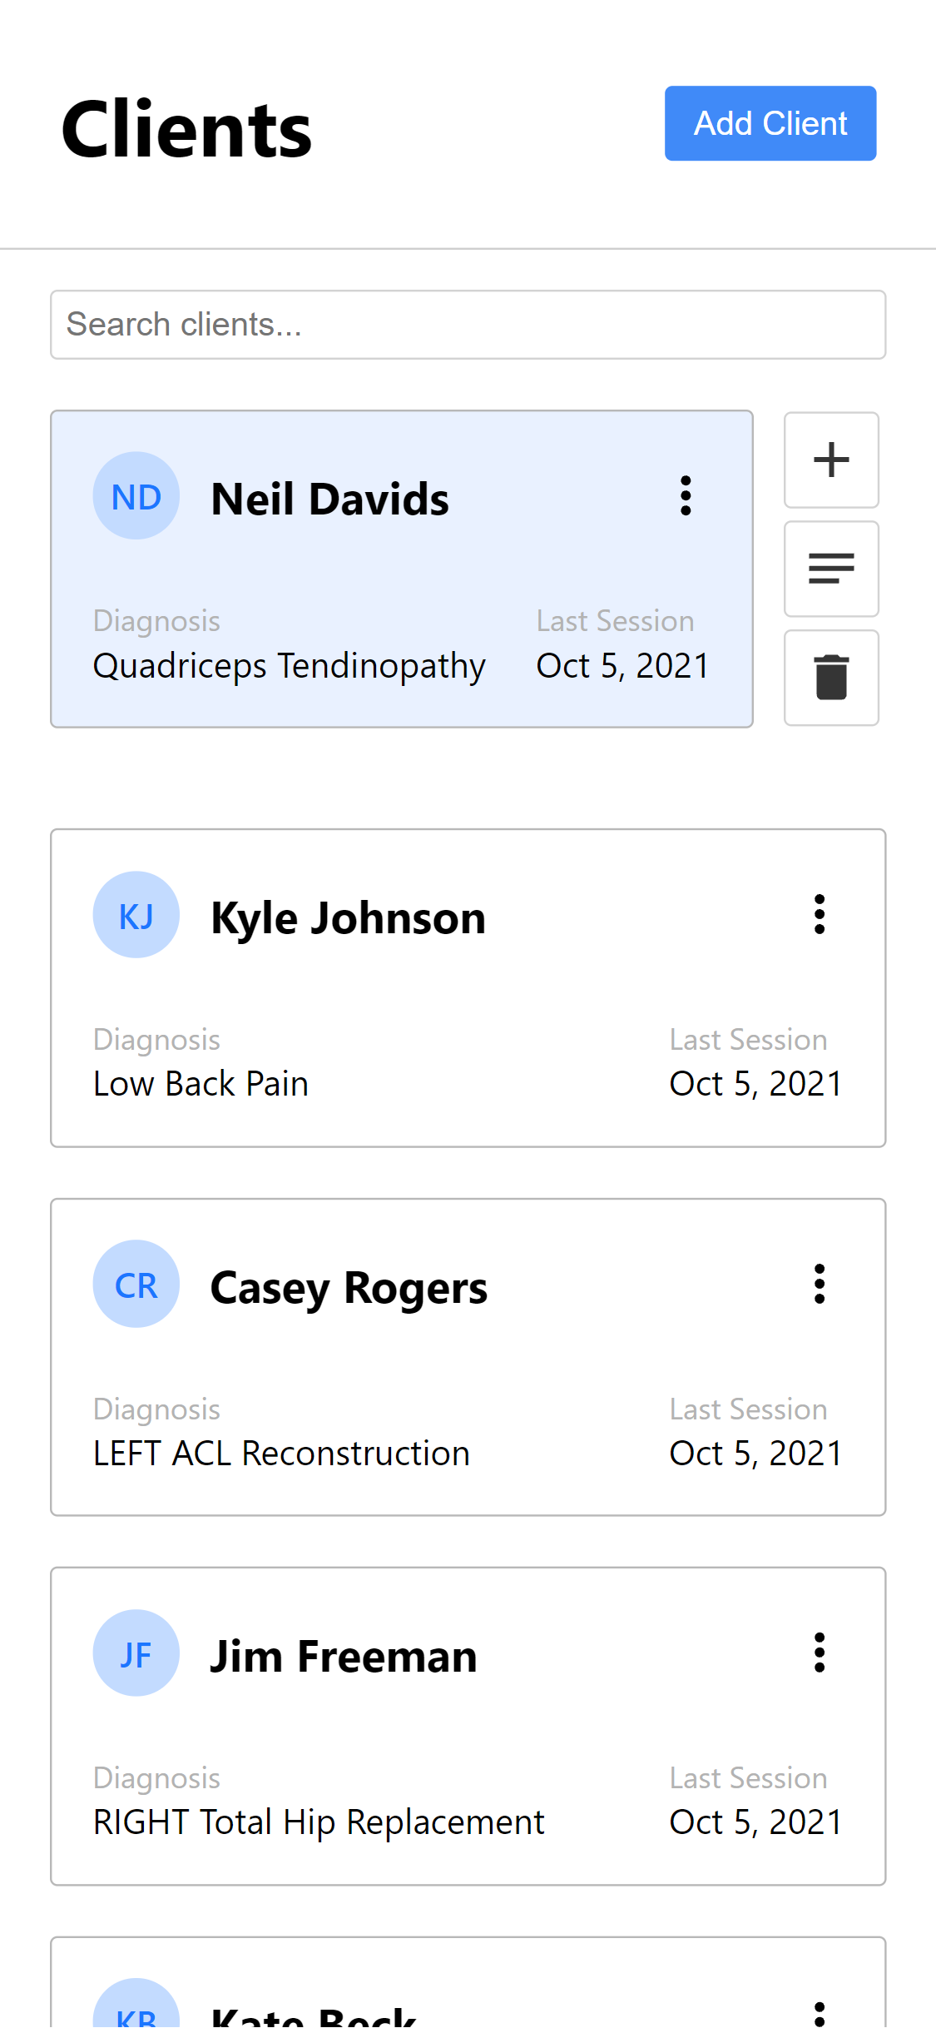Select Casey Rogers client name
Viewport: 936px width, 2028px height.
(349, 1288)
